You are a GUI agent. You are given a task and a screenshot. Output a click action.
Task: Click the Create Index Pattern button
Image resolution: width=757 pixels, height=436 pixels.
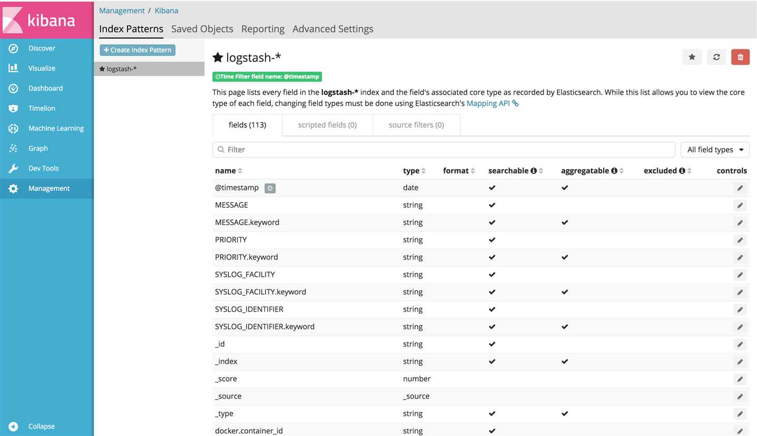tap(137, 50)
